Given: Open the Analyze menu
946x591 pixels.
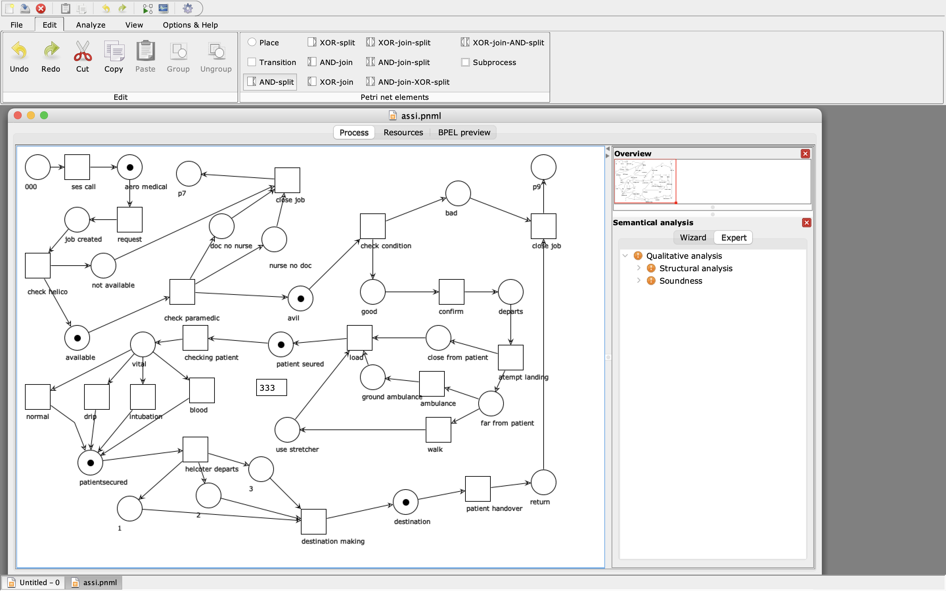Looking at the screenshot, I should [90, 25].
